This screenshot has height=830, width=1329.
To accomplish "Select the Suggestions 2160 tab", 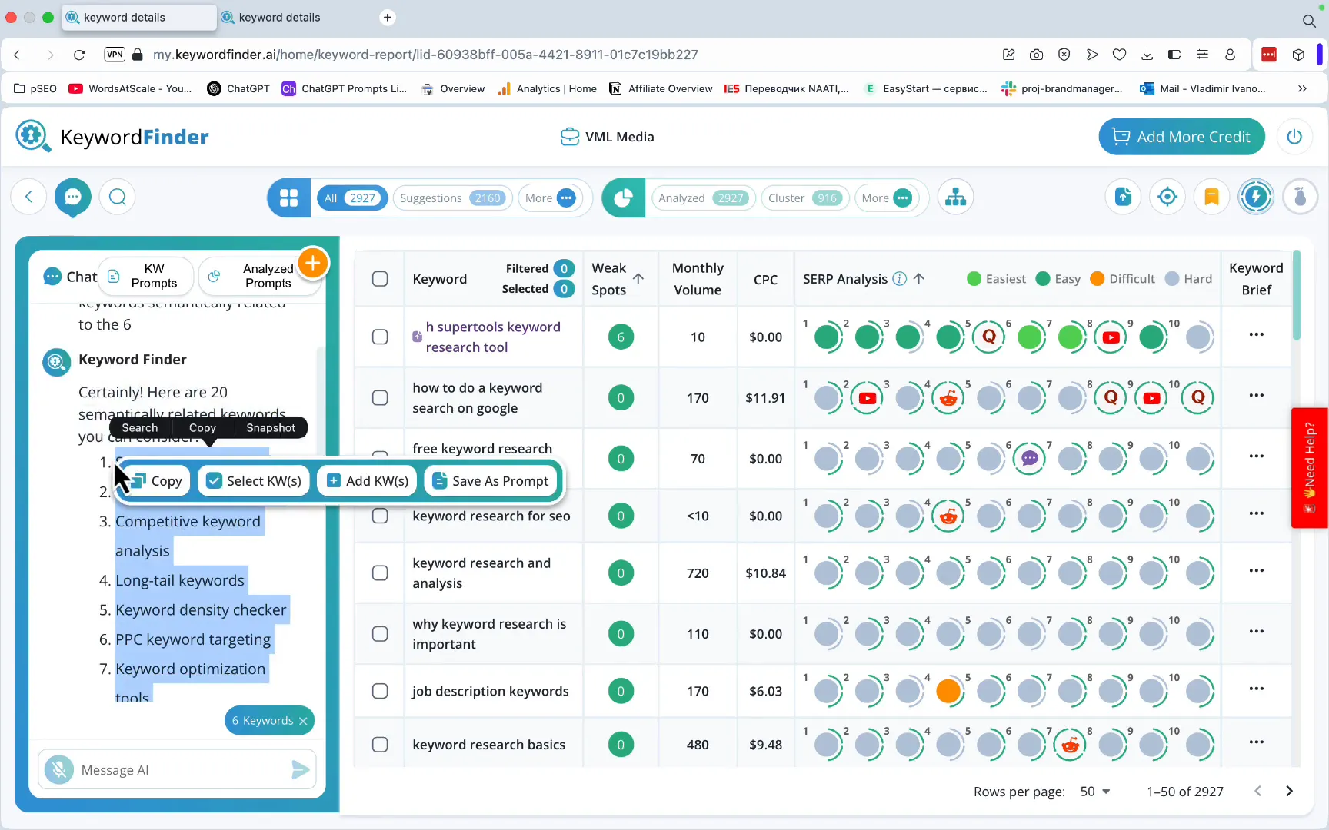I will click(452, 198).
